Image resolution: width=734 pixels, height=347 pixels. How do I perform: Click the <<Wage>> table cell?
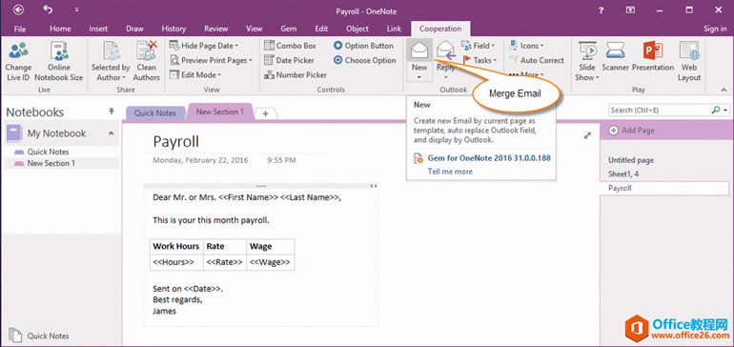pos(270,262)
